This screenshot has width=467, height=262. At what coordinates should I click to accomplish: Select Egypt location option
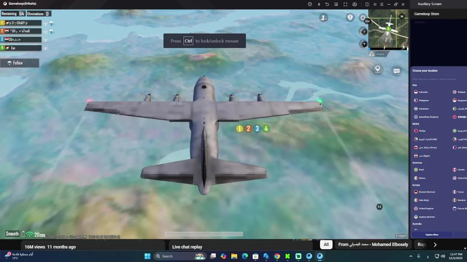coord(422,156)
